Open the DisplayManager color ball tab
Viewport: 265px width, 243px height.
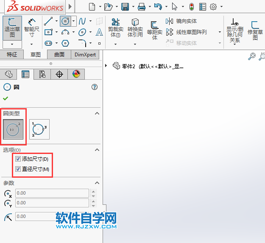76,74
